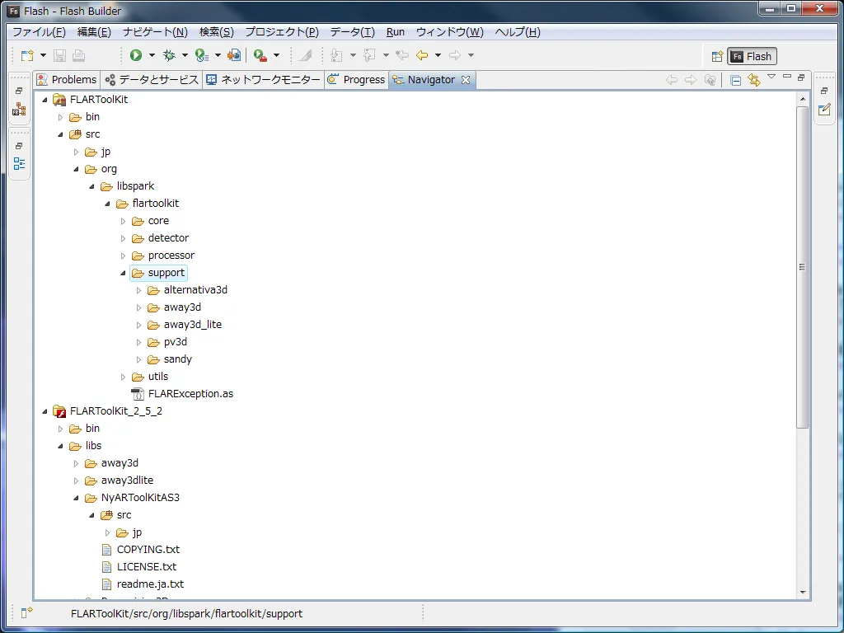Close the Navigator tab
This screenshot has width=844, height=633.
tap(466, 80)
